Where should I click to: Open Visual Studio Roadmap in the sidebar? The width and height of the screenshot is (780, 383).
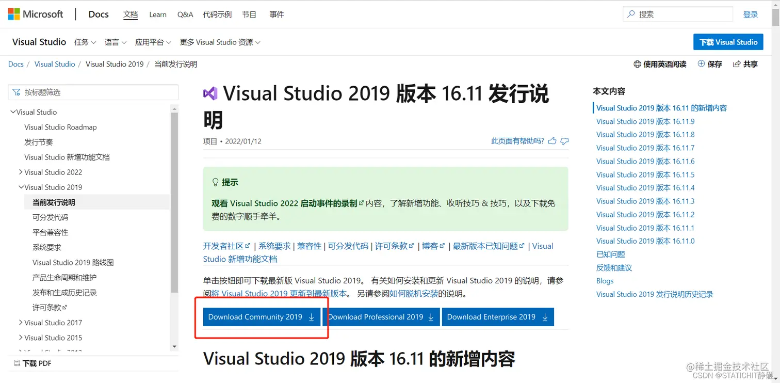click(x=60, y=127)
